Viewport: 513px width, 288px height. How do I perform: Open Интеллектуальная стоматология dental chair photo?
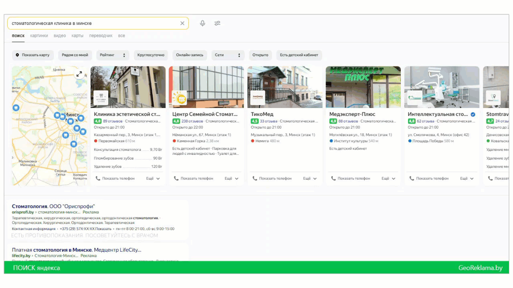(442, 87)
